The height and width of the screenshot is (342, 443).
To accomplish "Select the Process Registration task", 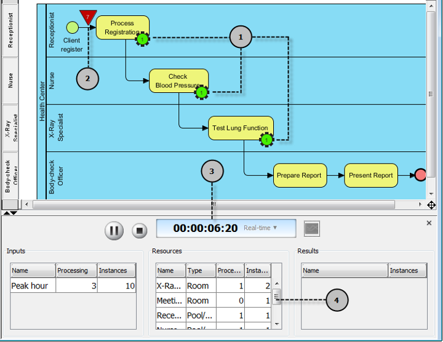I will click(122, 28).
